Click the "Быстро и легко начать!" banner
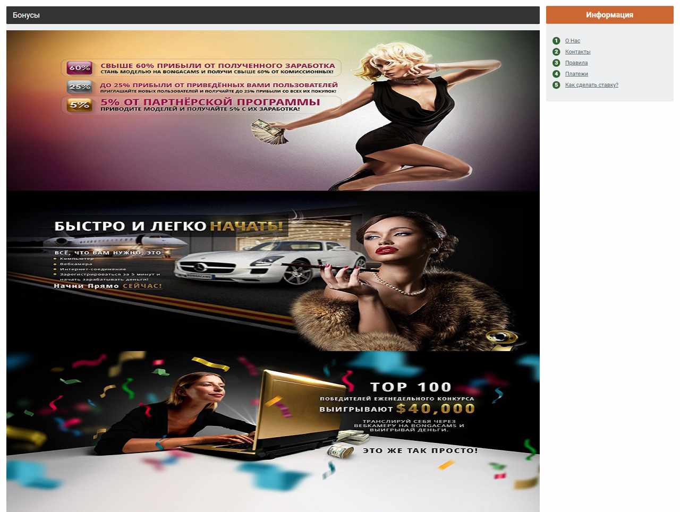 click(x=273, y=271)
